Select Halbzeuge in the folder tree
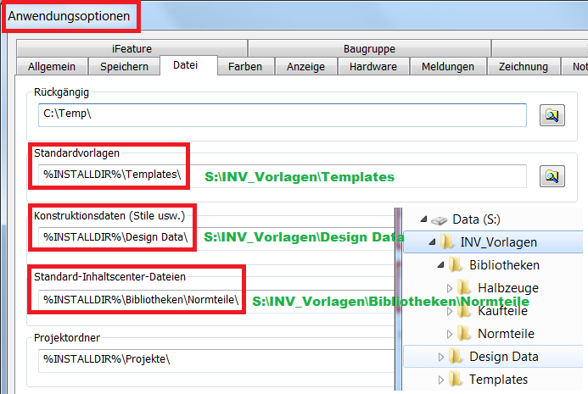The height and width of the screenshot is (394, 588). click(508, 287)
